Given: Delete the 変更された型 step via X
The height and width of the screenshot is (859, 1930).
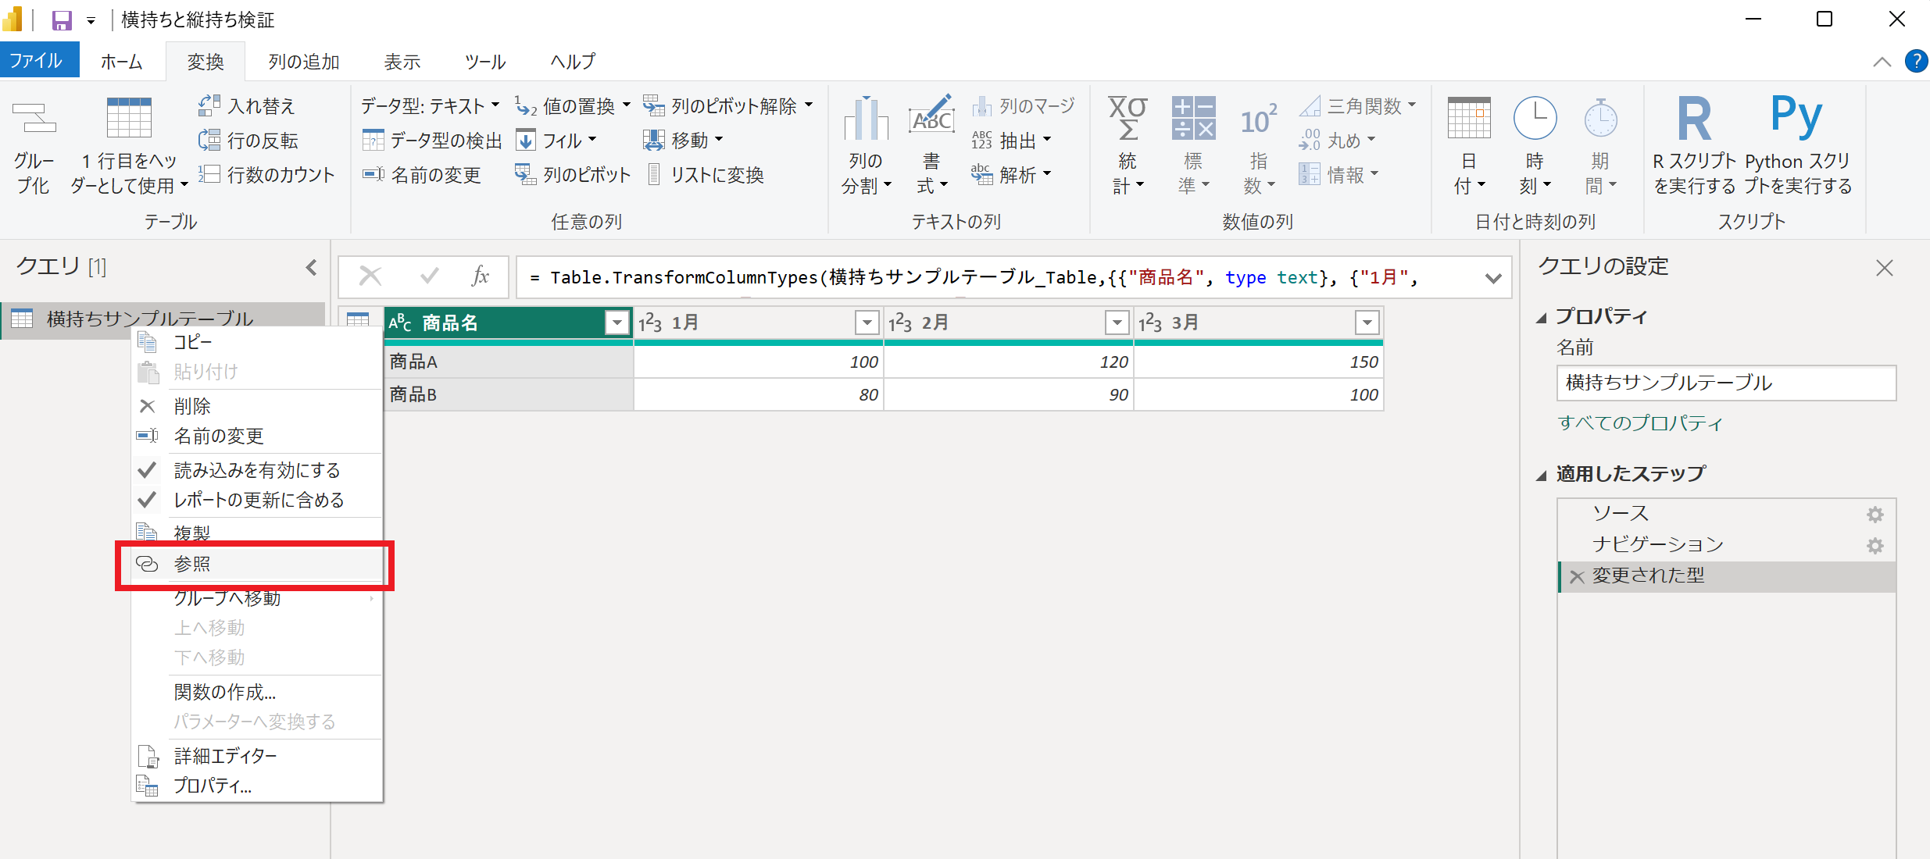Looking at the screenshot, I should (x=1577, y=577).
